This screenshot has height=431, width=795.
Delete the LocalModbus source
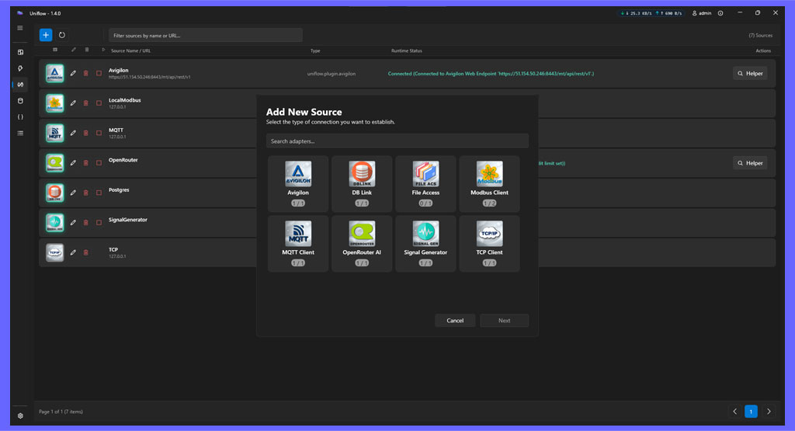coord(85,103)
